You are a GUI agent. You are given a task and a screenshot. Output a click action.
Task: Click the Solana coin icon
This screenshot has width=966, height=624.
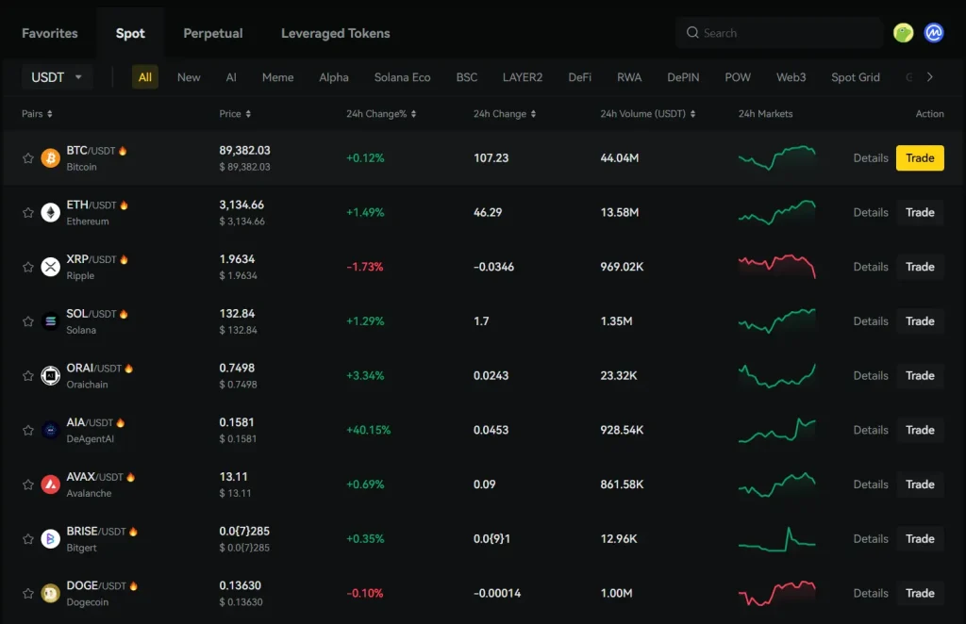pos(50,320)
